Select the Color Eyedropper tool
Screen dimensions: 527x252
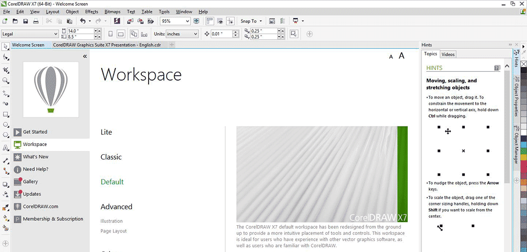(x=6, y=207)
